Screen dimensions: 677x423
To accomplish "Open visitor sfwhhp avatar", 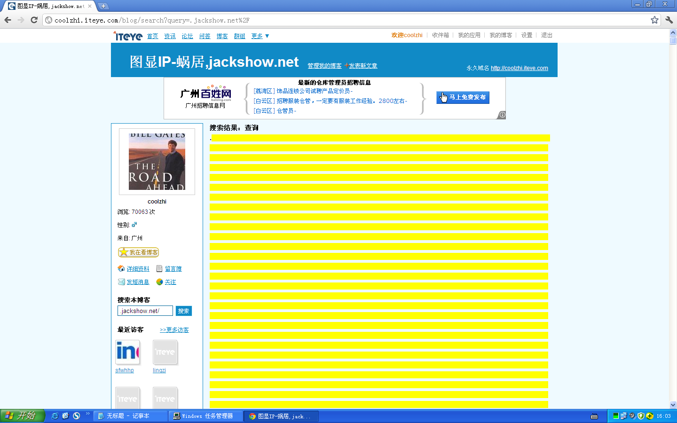I will [127, 352].
